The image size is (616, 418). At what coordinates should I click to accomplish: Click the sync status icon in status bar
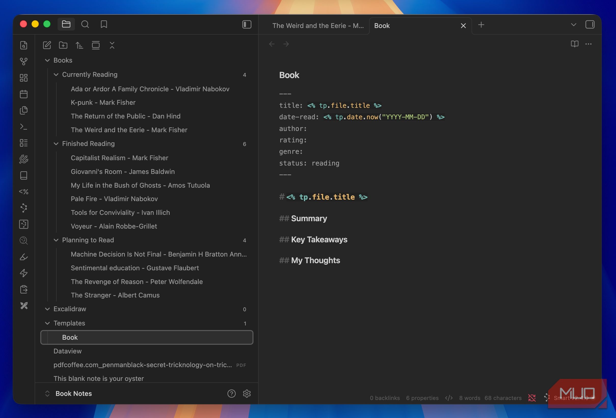(532, 398)
